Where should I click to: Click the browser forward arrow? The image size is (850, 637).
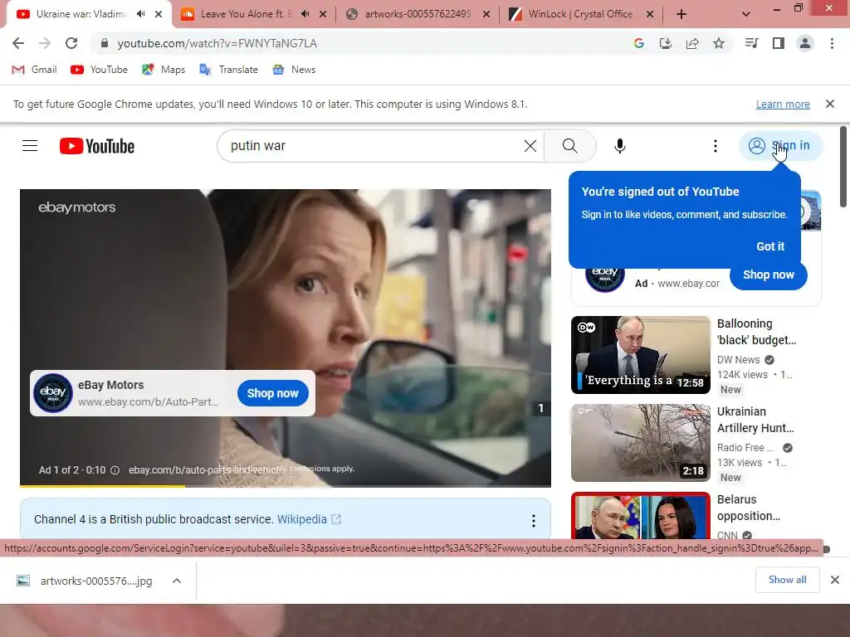tap(45, 43)
